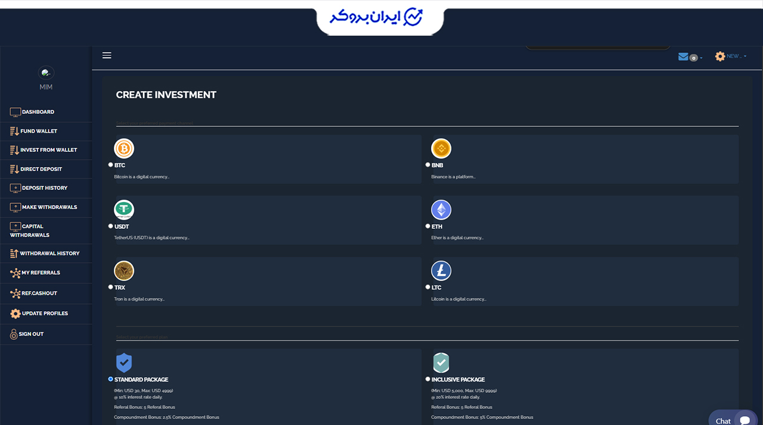Click the Litecoin coin logo
Image resolution: width=763 pixels, height=425 pixels.
(441, 271)
